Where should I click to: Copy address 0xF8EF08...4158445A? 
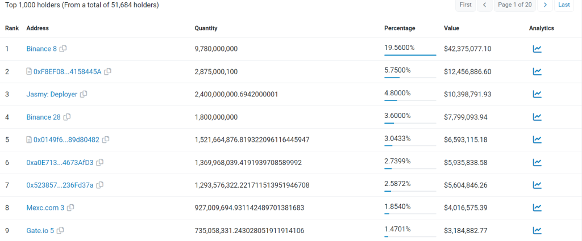(107, 71)
